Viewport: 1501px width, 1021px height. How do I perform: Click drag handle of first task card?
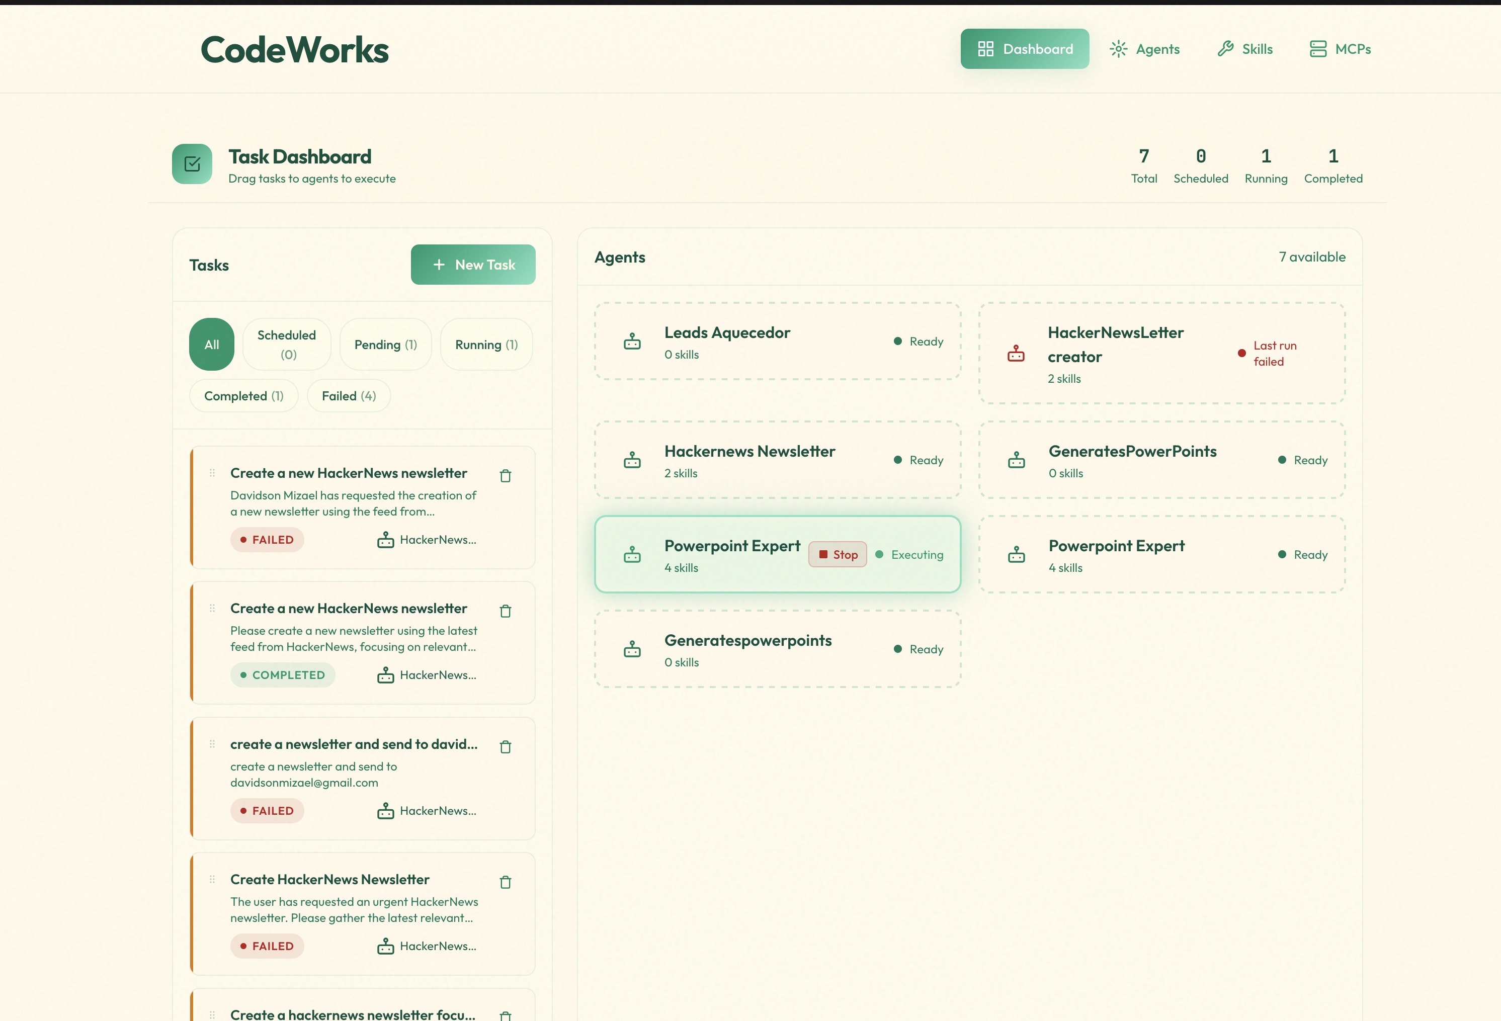point(212,473)
